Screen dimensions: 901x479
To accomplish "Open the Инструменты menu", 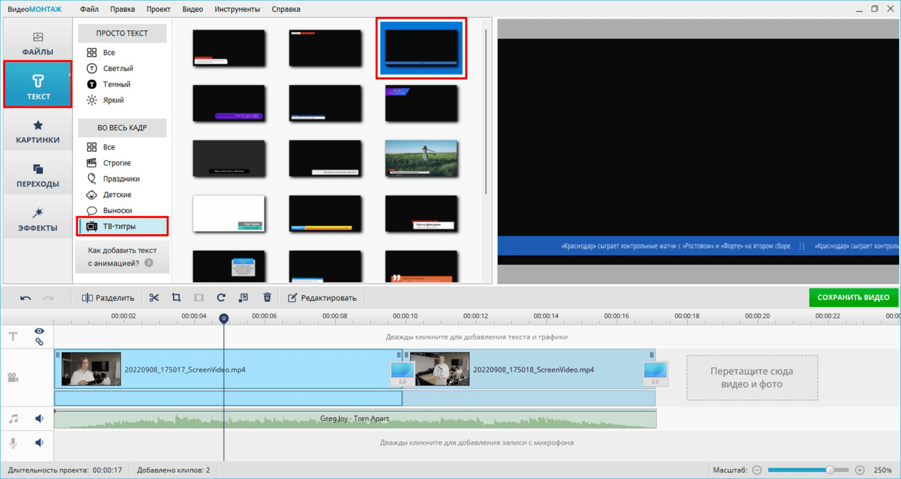I will pos(237,9).
